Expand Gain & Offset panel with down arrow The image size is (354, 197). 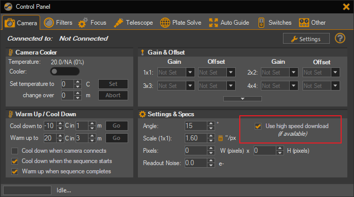tap(242, 99)
